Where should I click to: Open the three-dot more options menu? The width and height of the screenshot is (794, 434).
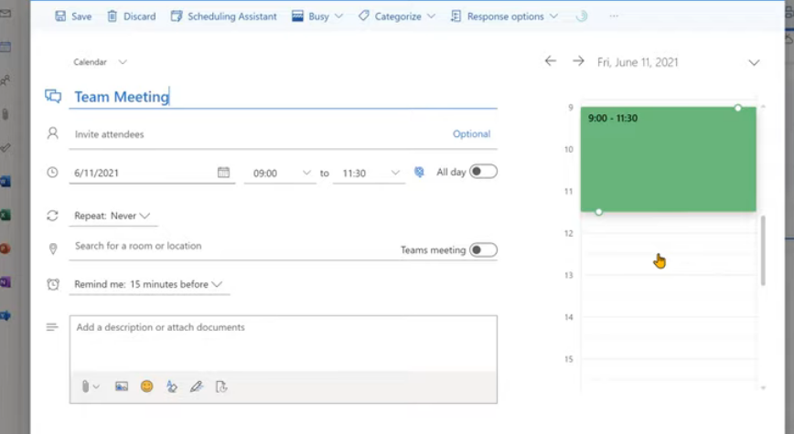click(x=614, y=16)
